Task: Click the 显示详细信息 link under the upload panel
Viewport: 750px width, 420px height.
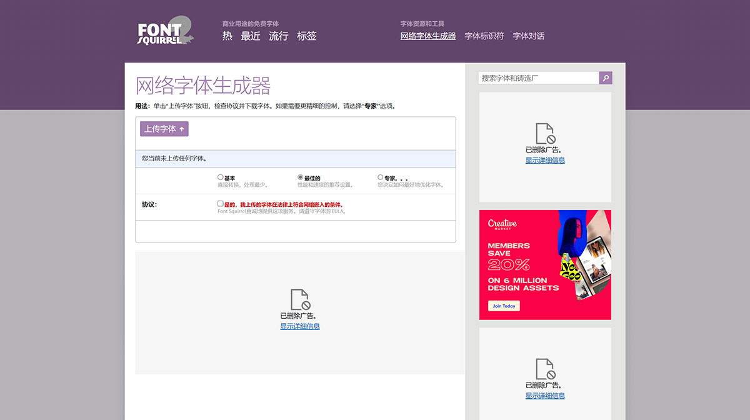Action: 299,325
